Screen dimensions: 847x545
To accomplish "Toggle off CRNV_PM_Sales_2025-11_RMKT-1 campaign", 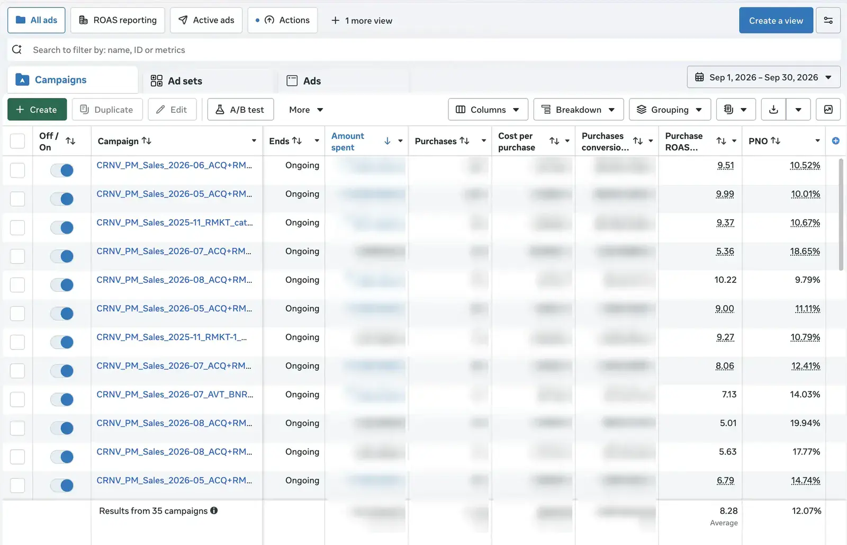I will pyautogui.click(x=62, y=342).
